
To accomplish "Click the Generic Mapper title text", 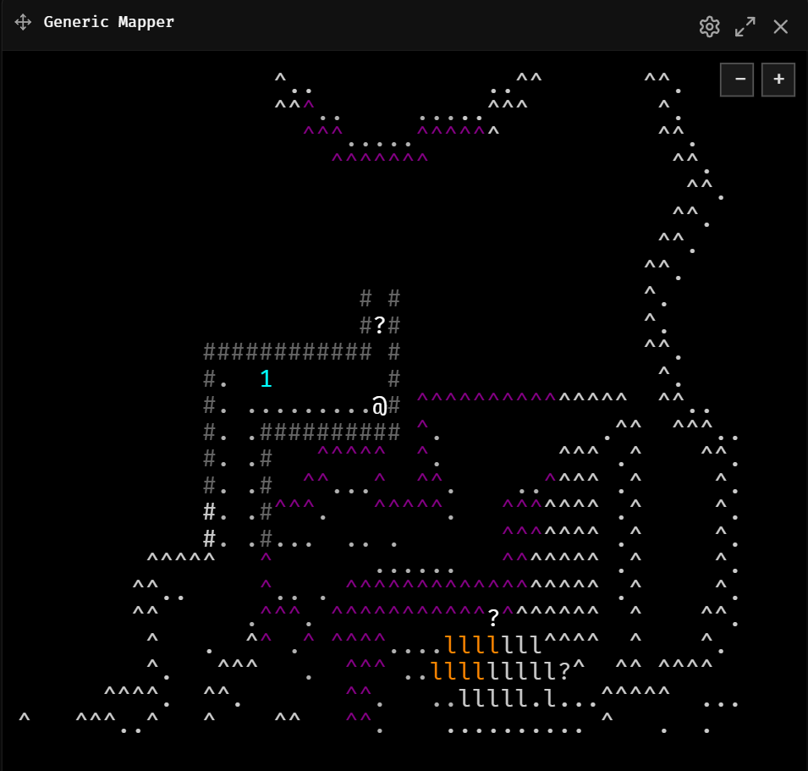I will click(109, 22).
